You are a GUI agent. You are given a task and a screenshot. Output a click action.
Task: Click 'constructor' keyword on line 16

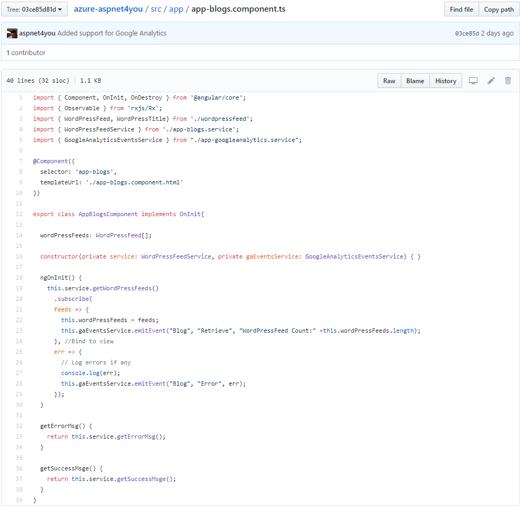point(59,256)
